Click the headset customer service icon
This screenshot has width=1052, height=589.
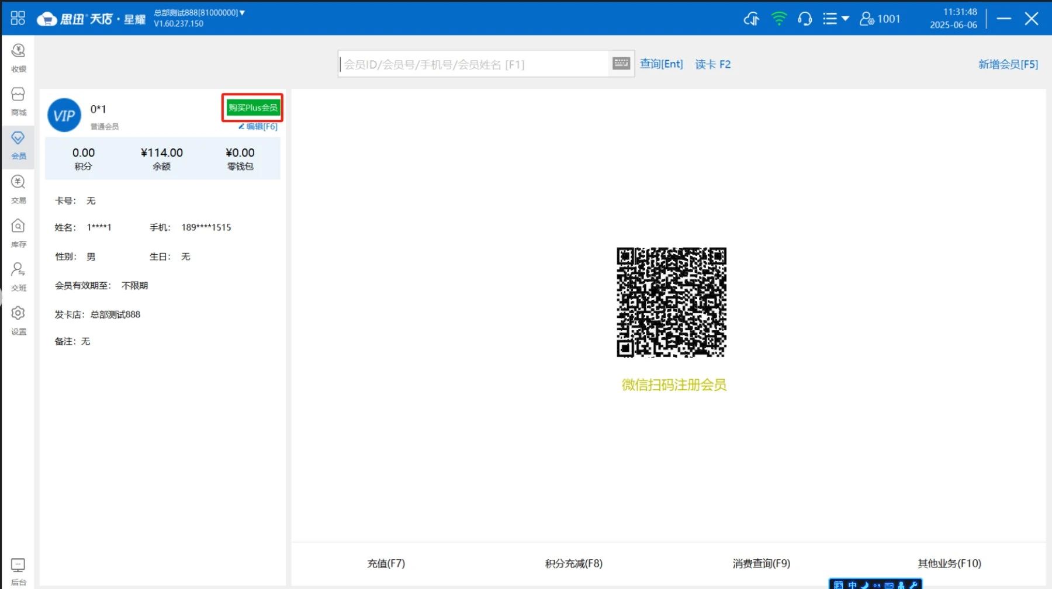click(805, 19)
